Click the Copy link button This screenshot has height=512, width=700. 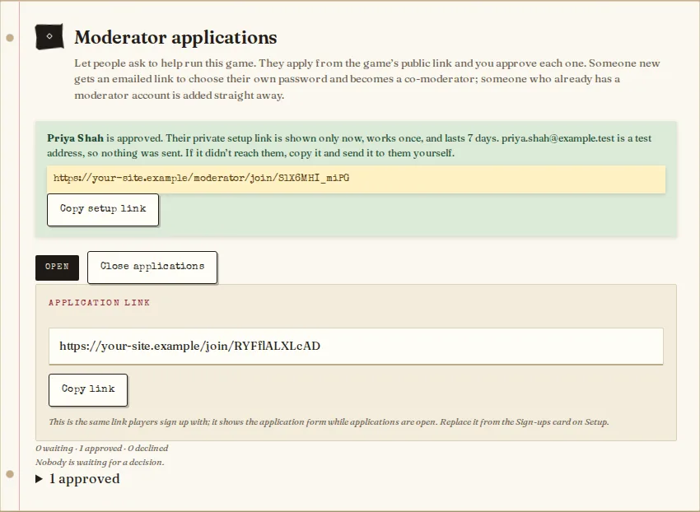pyautogui.click(x=88, y=389)
